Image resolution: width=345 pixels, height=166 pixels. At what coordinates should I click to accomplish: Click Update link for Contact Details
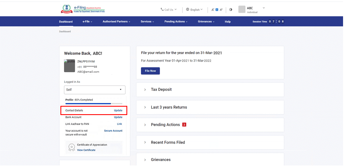tap(118, 111)
